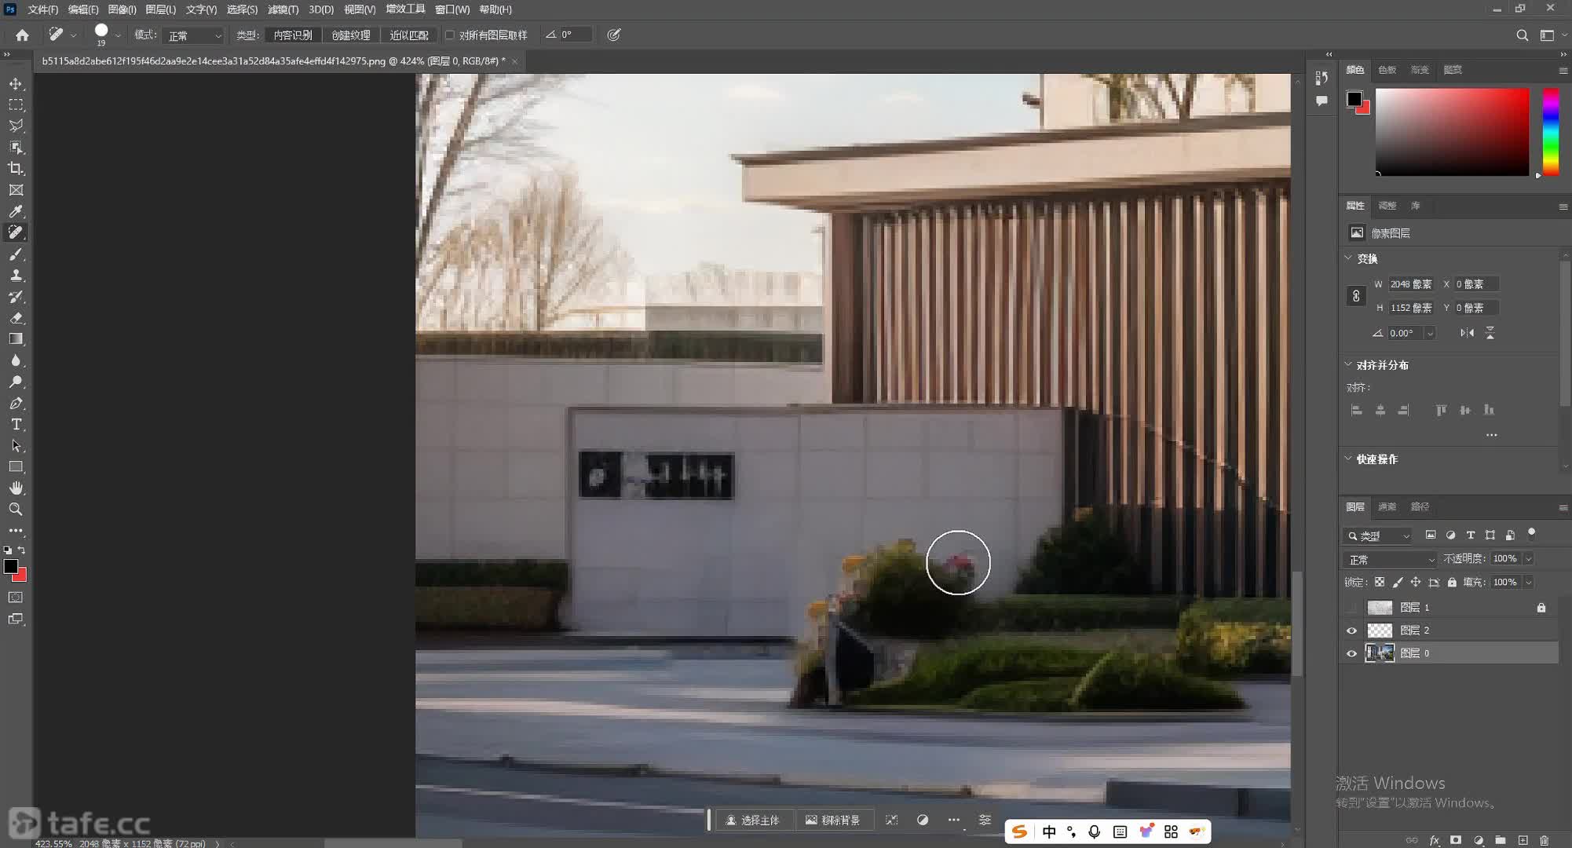
Task: Select the Eraser tool
Action: pyautogui.click(x=16, y=318)
